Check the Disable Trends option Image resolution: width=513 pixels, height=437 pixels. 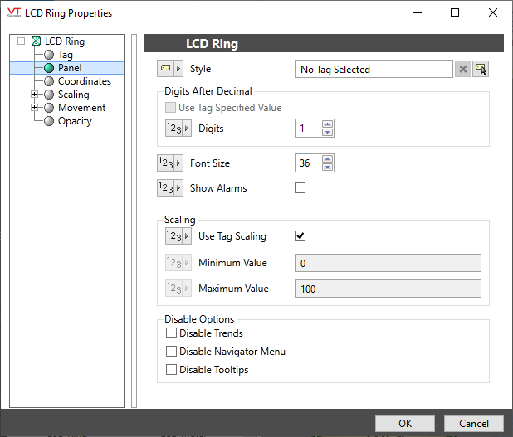(x=172, y=333)
